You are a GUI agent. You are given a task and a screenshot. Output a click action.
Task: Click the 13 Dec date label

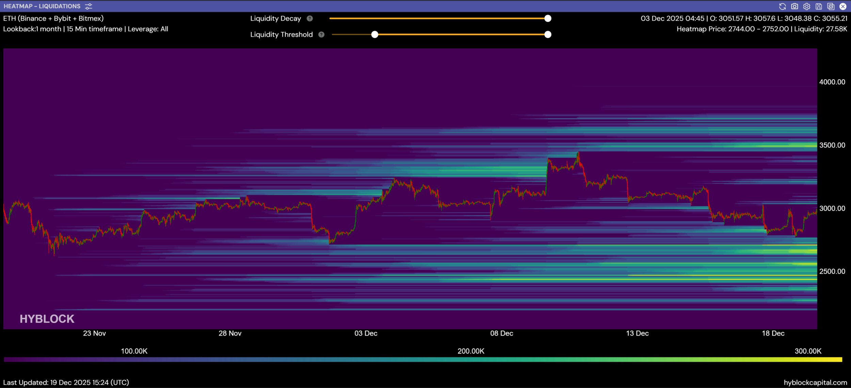tap(637, 333)
